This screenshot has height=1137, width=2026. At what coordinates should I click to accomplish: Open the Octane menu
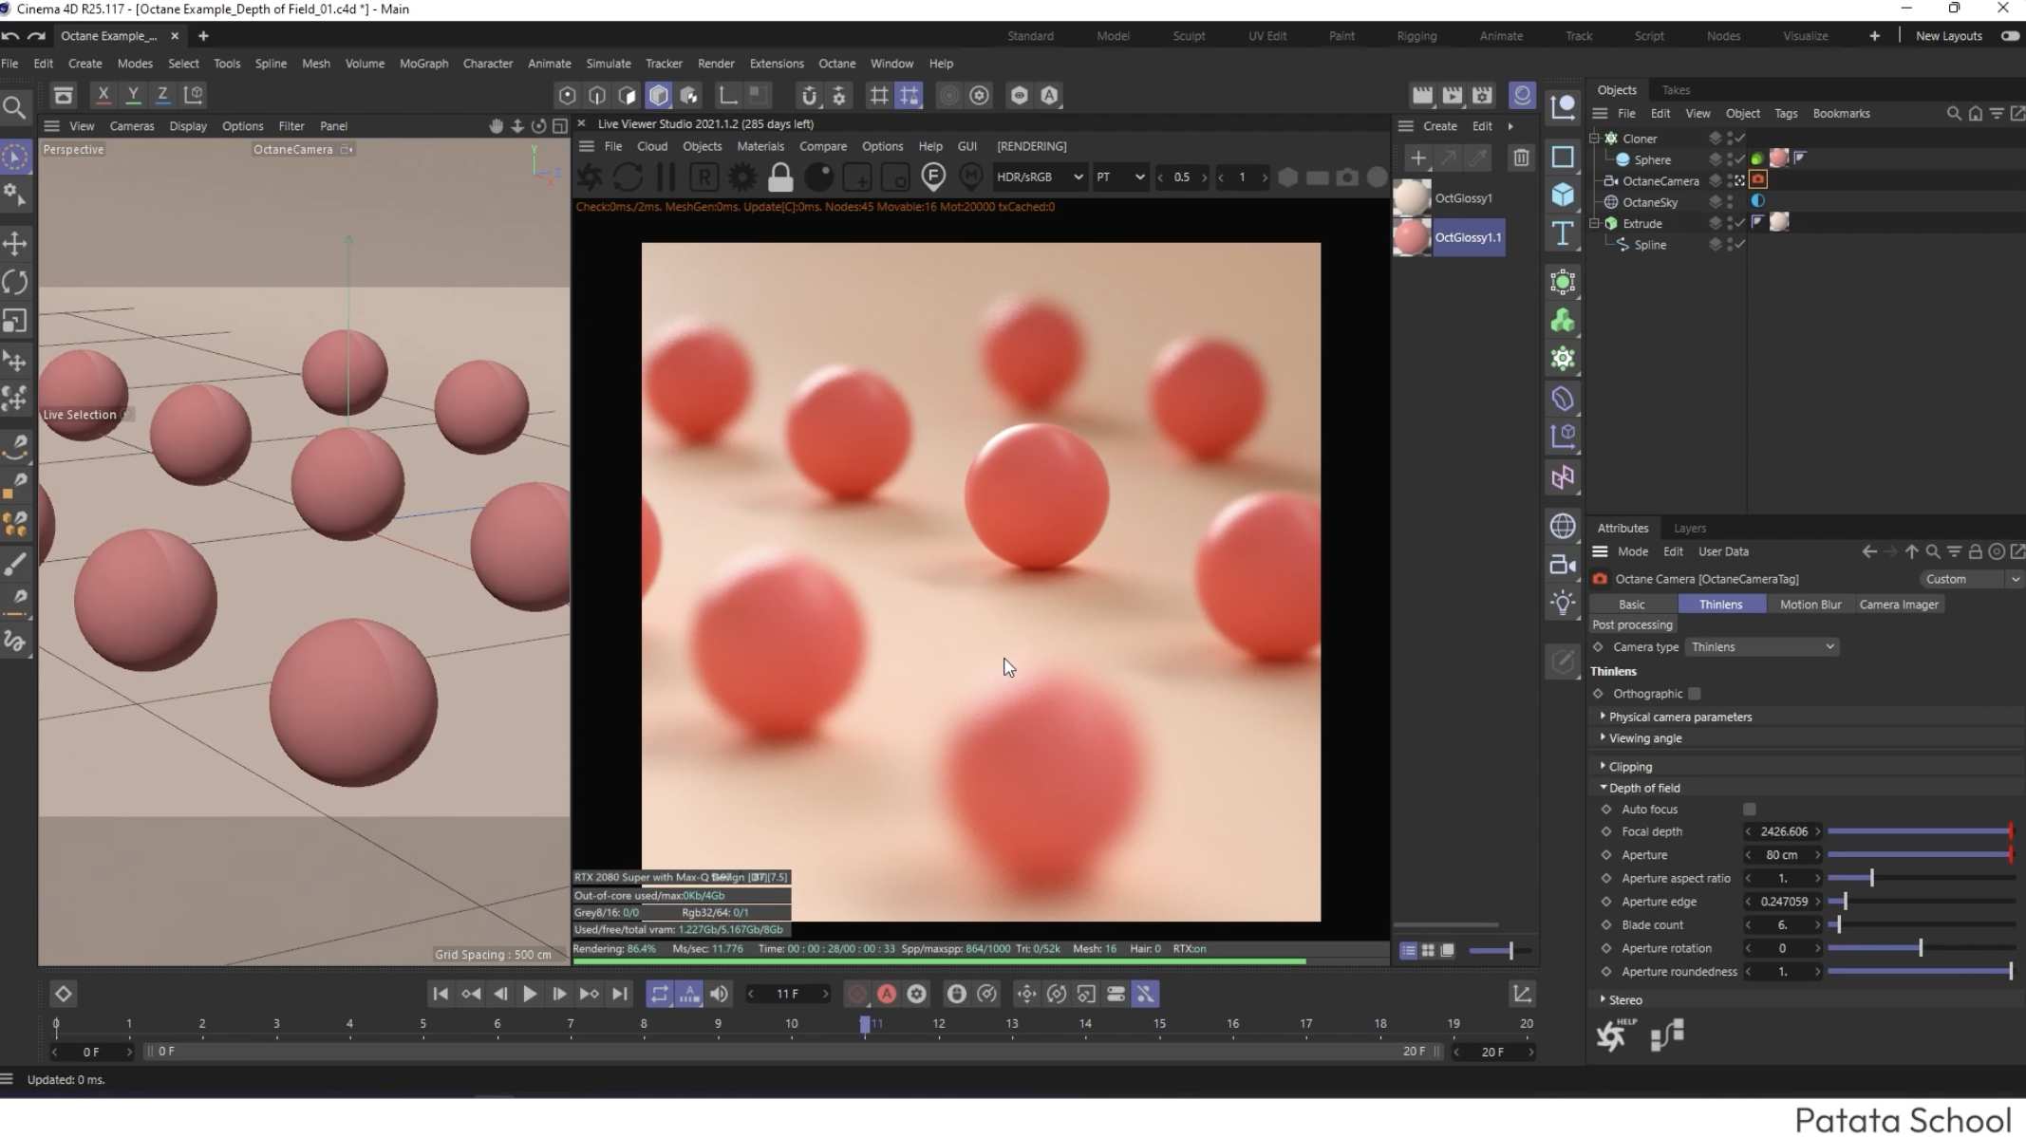pyautogui.click(x=836, y=64)
